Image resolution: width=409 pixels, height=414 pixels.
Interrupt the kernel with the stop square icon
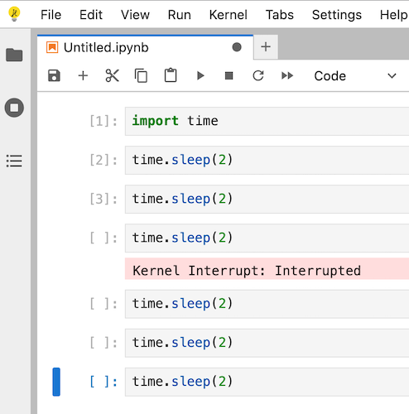(x=229, y=75)
